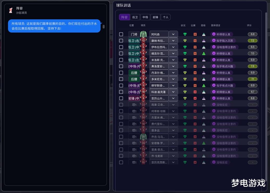The image size is (270, 193).
Task: Click the 阵容 21名球员 header in chat panel
Action: coord(22,10)
